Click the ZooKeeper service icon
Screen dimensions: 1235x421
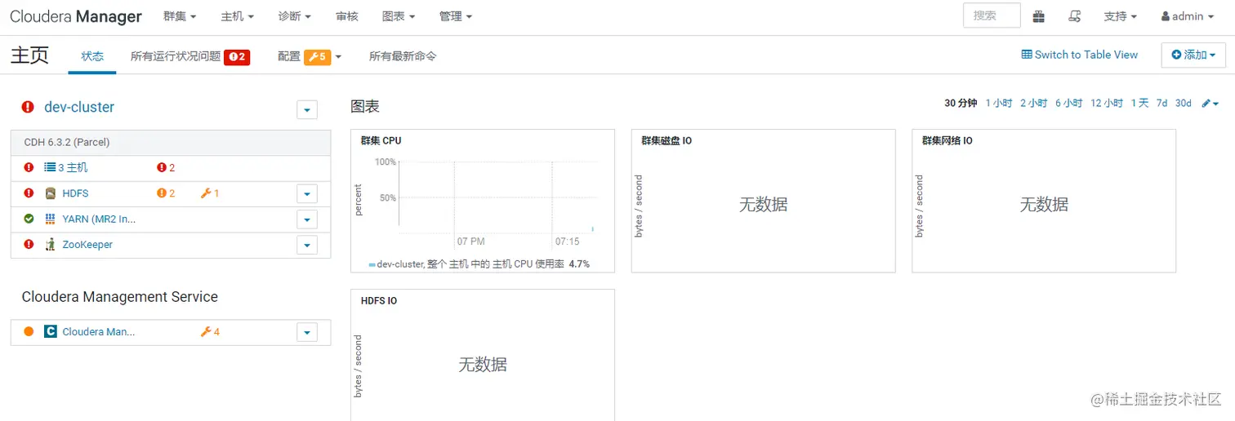click(x=51, y=244)
